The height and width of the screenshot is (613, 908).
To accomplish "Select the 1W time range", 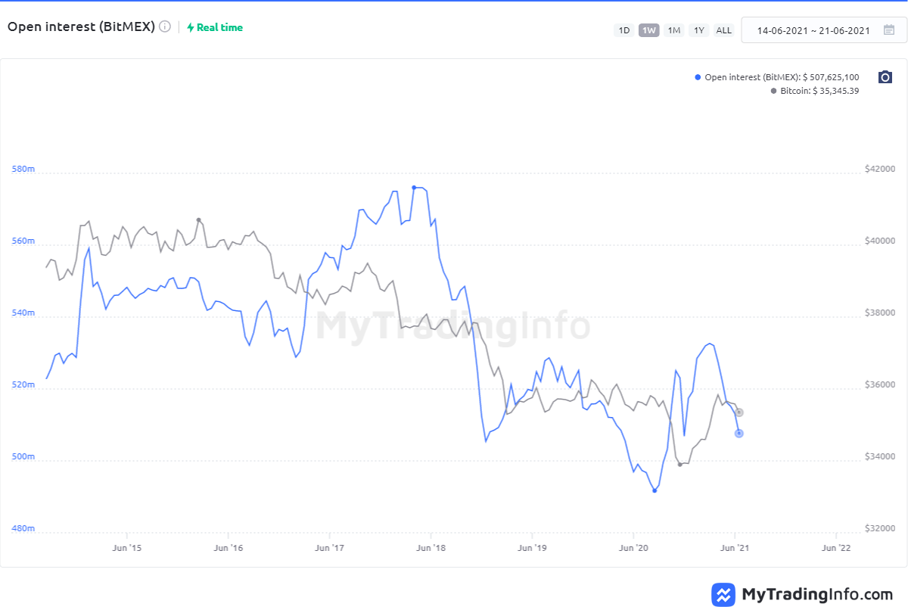I will 649,30.
